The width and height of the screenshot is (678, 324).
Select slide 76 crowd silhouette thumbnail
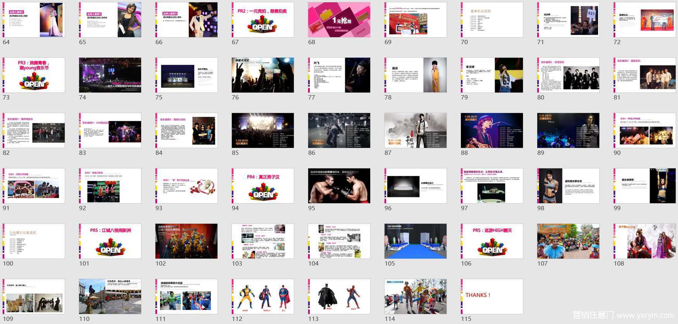pyautogui.click(x=263, y=75)
